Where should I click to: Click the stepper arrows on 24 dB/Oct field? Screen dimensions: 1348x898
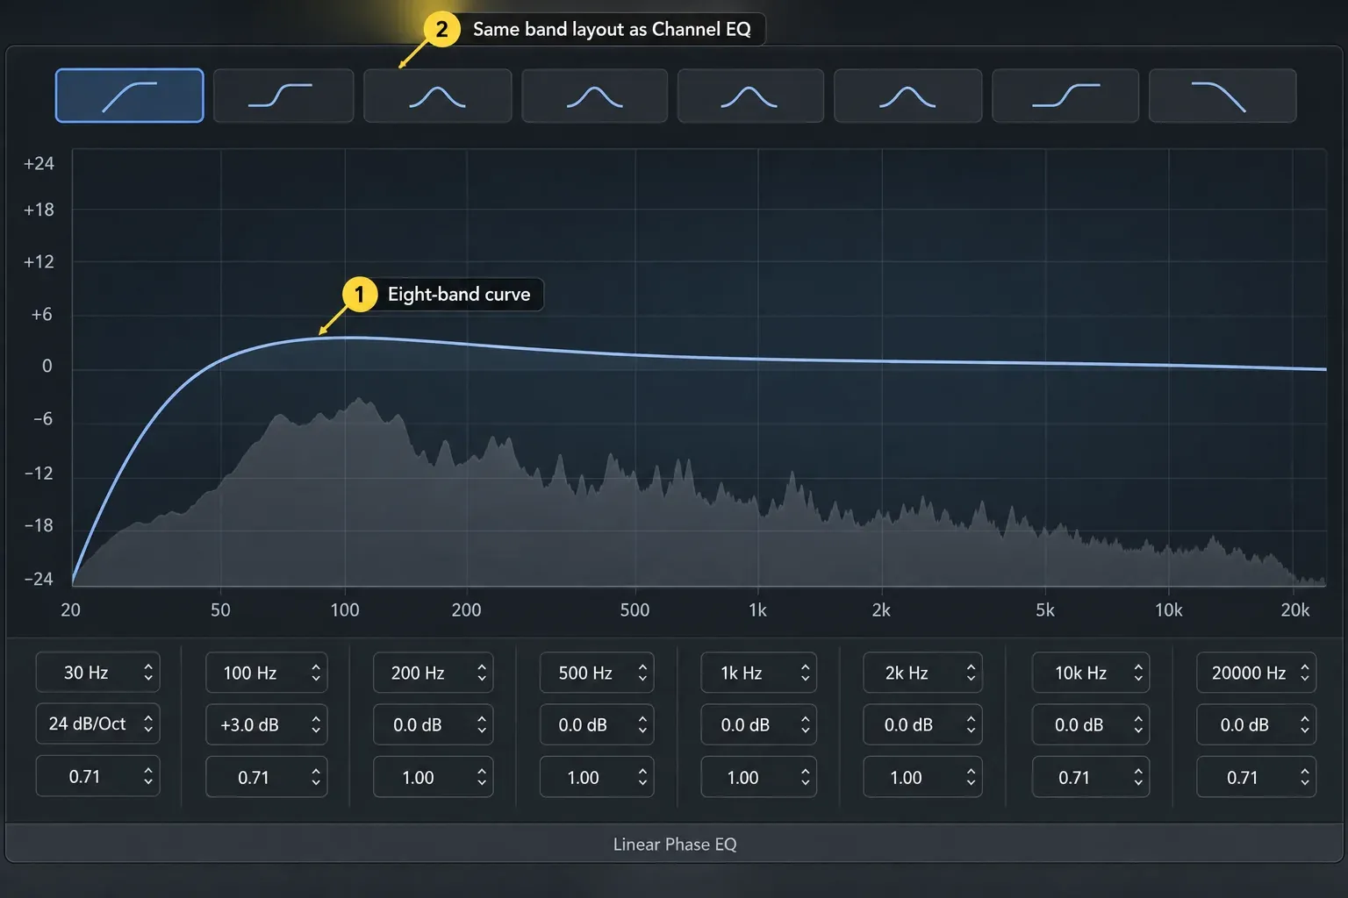point(147,723)
